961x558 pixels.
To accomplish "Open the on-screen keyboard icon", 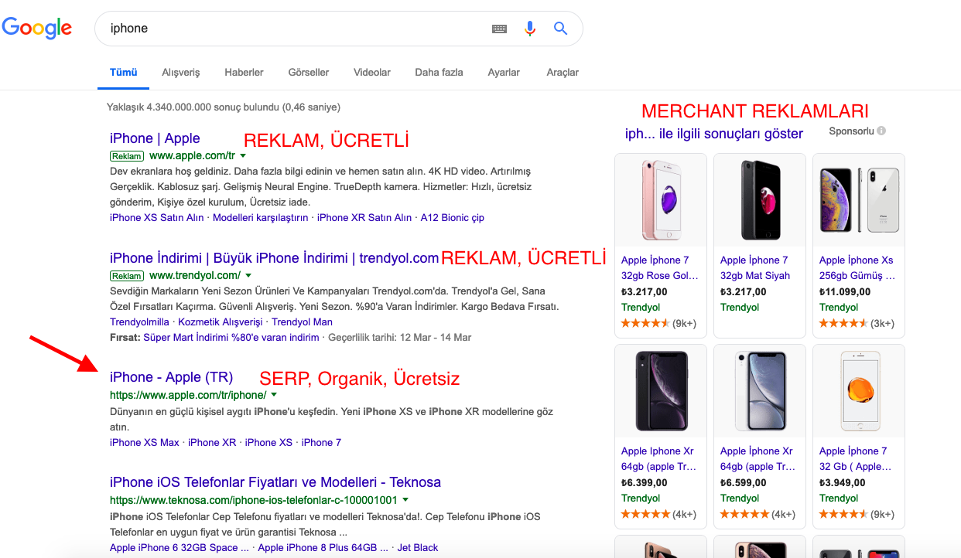I will [x=499, y=29].
